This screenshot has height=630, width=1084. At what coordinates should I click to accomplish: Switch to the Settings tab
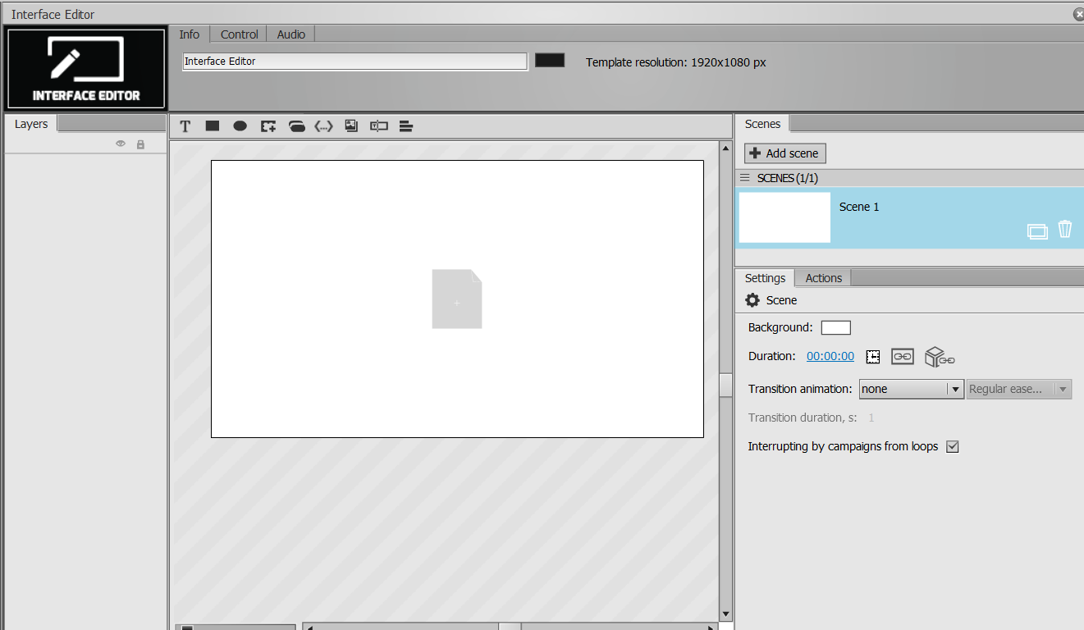coord(765,278)
